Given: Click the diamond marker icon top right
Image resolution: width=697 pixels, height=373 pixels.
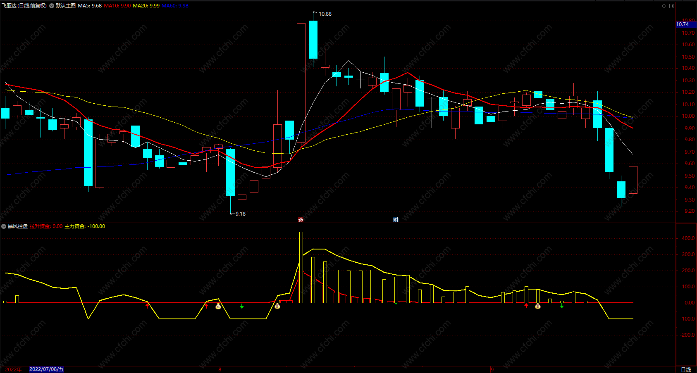Looking at the screenshot, I should point(664,6).
